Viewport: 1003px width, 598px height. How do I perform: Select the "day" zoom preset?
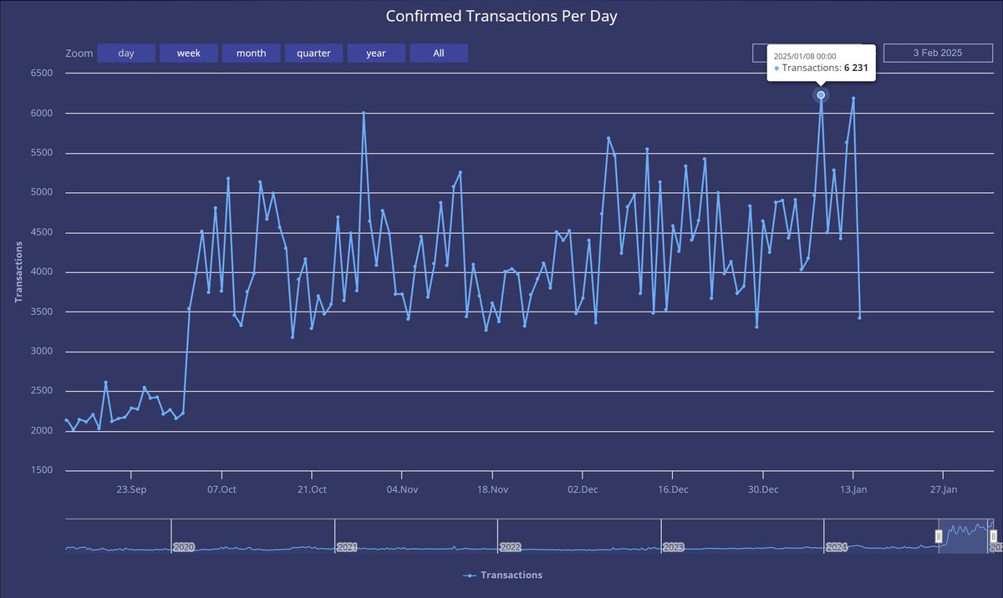[125, 53]
